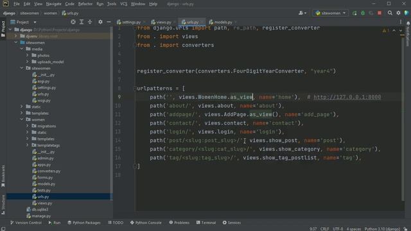Click the Run with Coverage icon
Image resolution: width=411 pixels, height=231 pixels.
point(371,13)
